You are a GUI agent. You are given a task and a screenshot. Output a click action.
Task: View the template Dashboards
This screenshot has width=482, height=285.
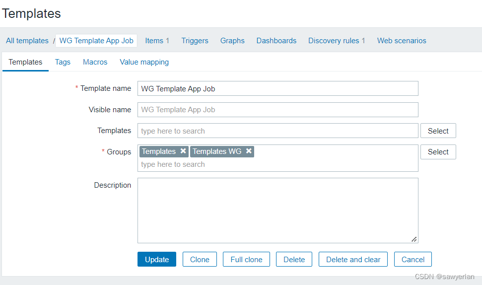[276, 41]
